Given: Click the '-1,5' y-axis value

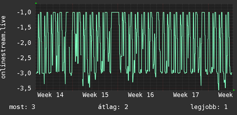Looking at the screenshot, I should 24,27.
